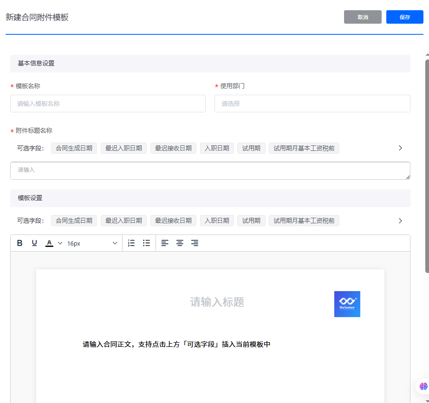
Task: Toggle underline formatting in editor toolbar
Action: tap(34, 243)
